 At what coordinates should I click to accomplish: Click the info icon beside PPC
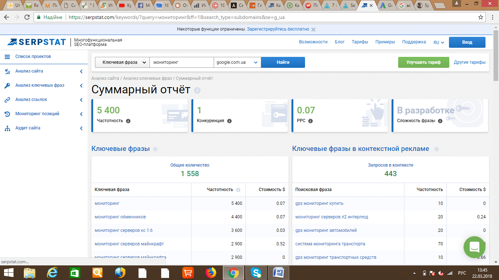[x=311, y=121]
